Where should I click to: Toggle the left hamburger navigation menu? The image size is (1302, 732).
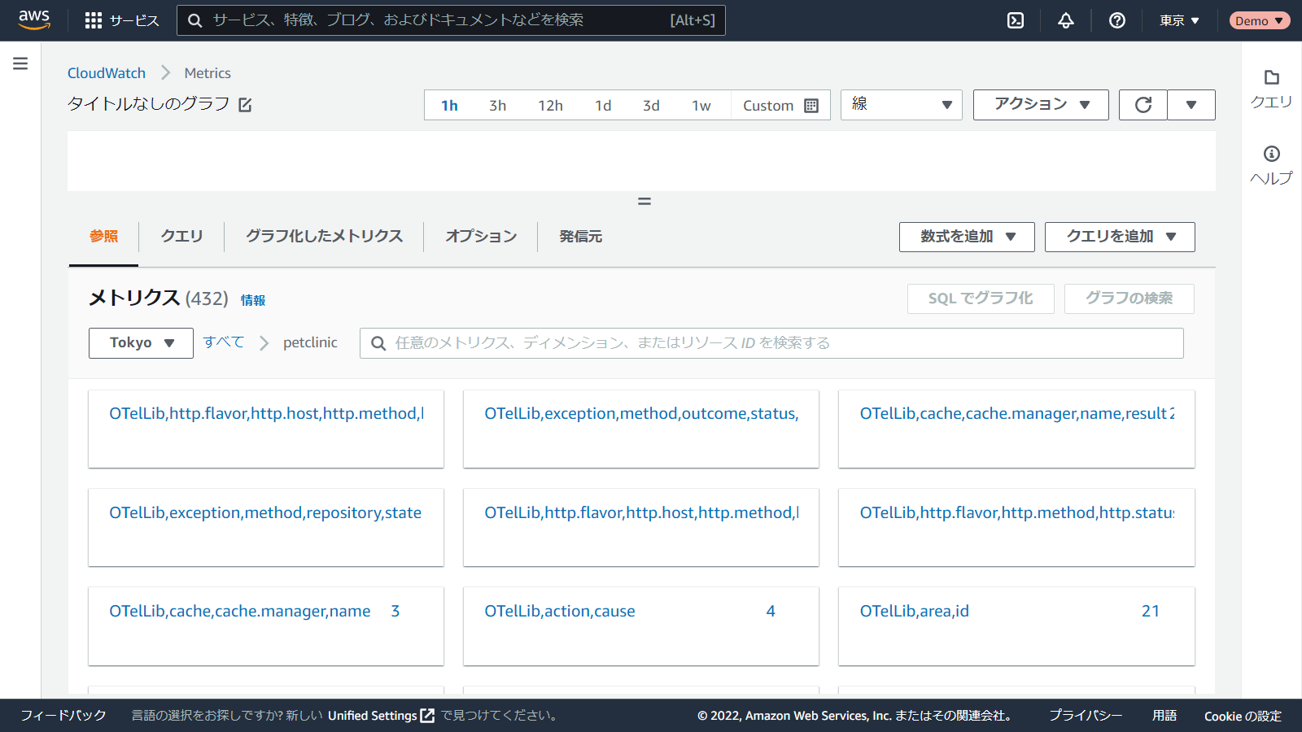(20, 63)
